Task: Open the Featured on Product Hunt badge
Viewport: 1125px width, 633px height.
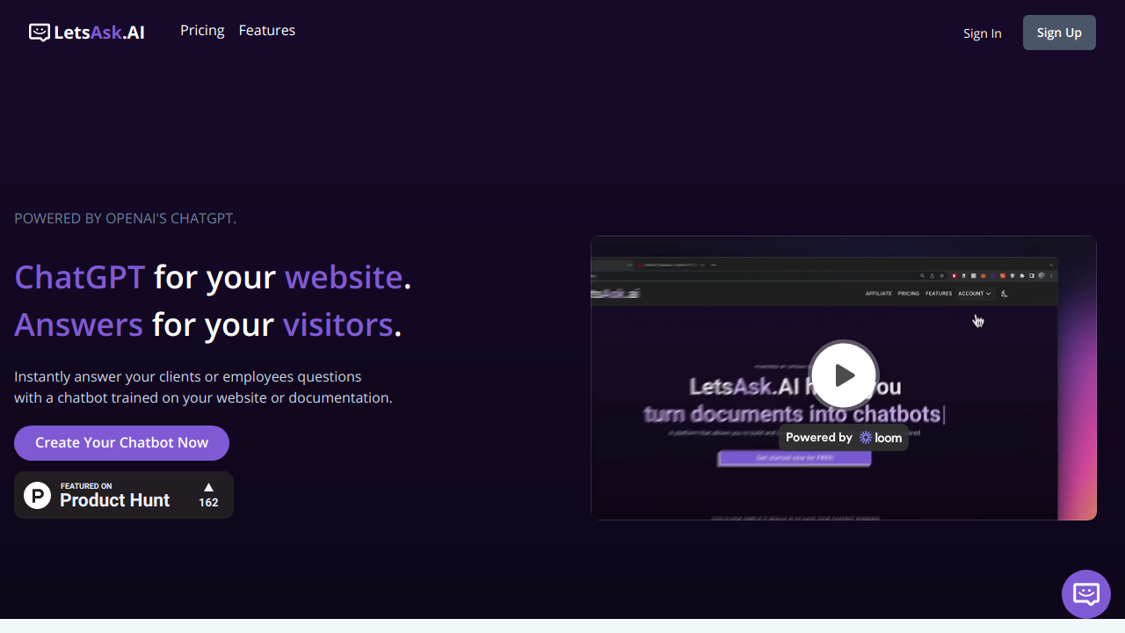Action: click(x=124, y=495)
